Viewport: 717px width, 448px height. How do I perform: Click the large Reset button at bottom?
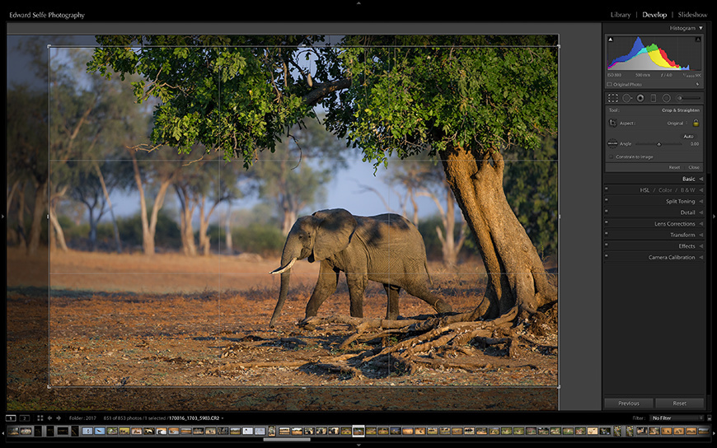680,404
